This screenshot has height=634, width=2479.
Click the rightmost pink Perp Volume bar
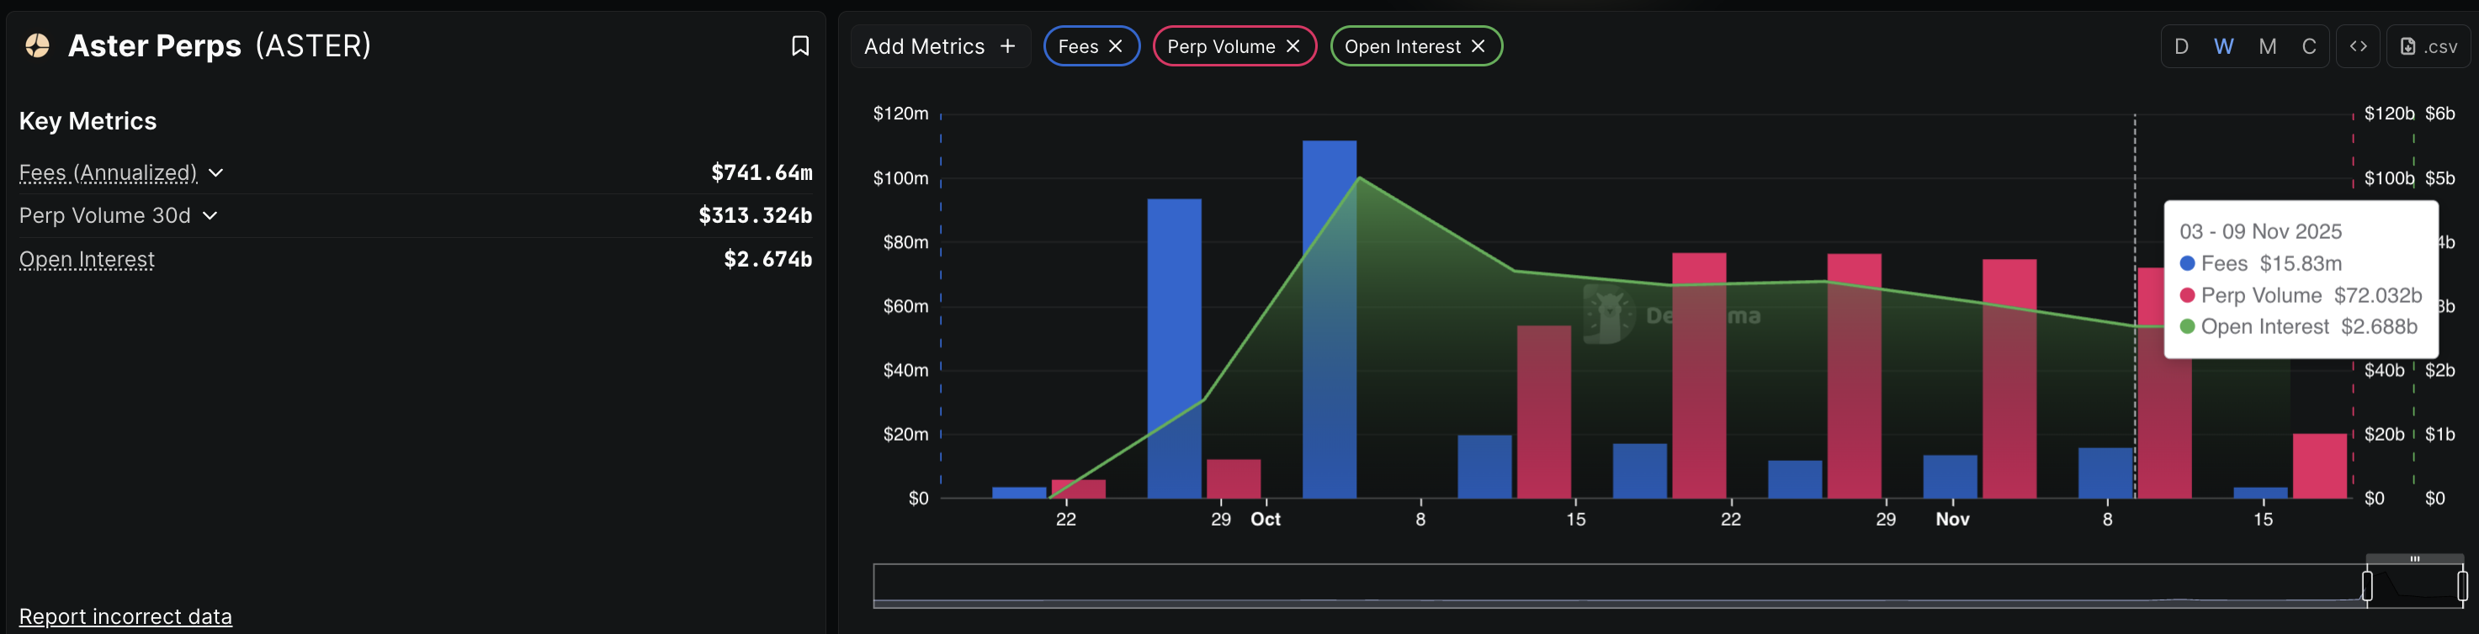pyautogui.click(x=2319, y=467)
